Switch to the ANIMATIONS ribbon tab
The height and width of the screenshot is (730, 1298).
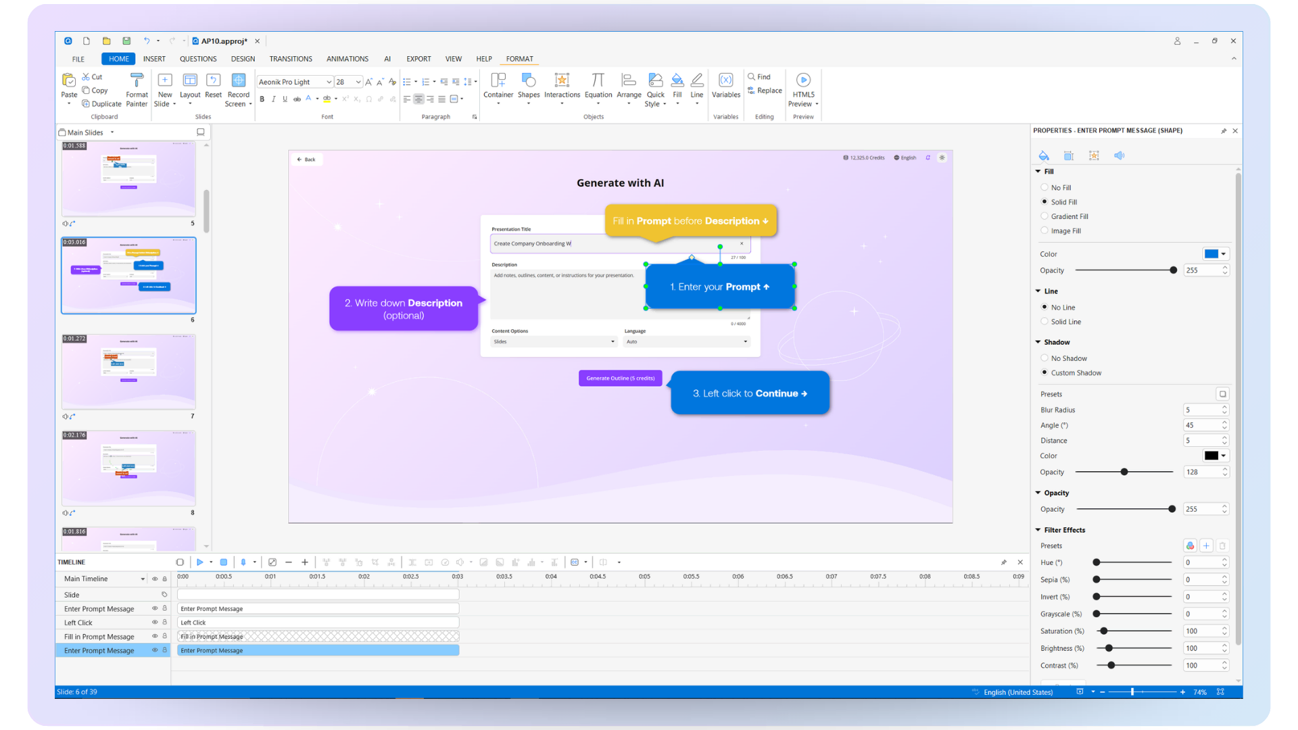point(347,59)
